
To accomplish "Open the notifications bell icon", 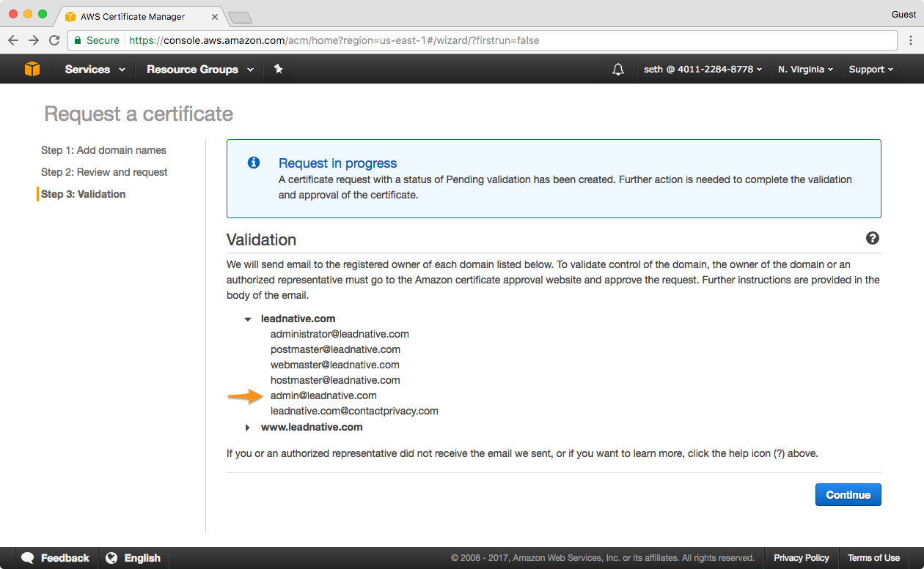I will [618, 70].
